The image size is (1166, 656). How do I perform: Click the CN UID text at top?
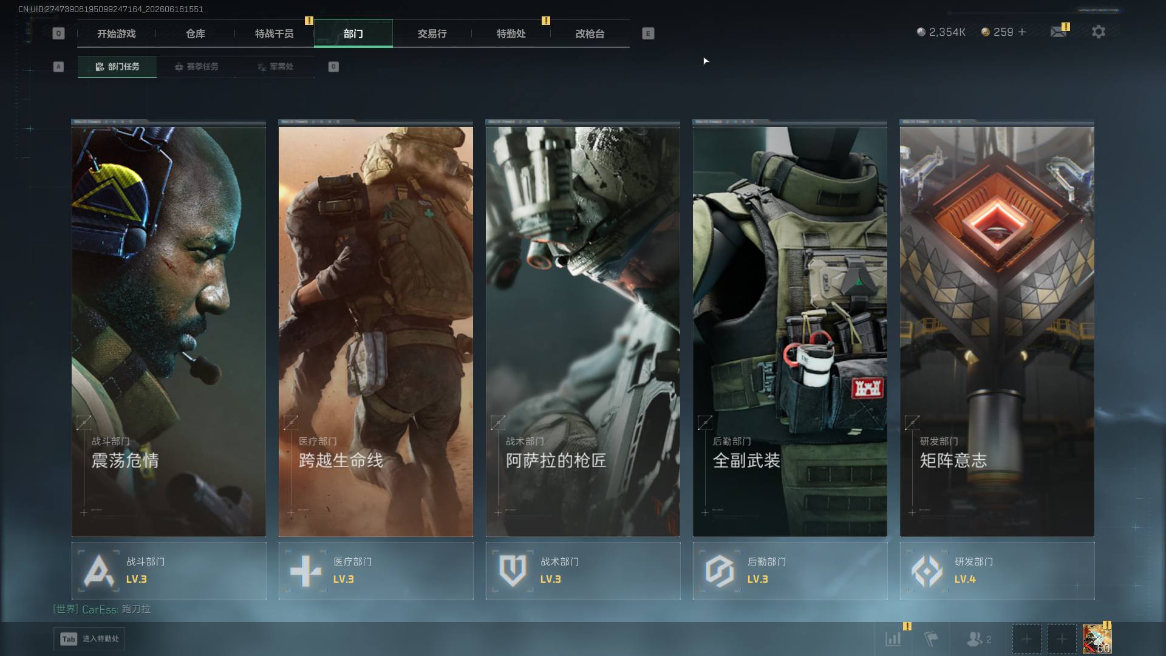click(111, 9)
